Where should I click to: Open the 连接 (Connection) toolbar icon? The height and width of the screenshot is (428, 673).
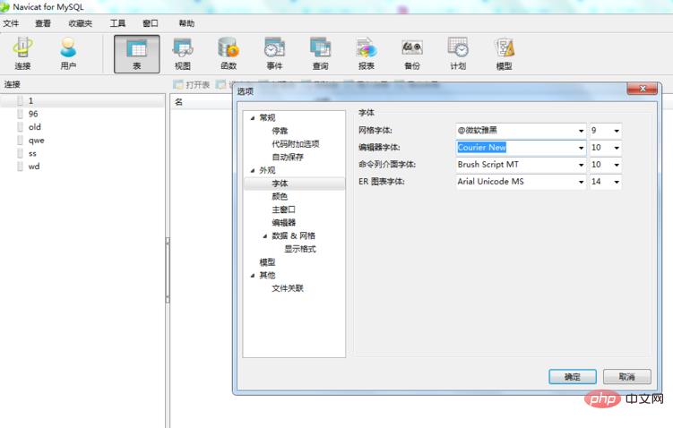pos(22,54)
